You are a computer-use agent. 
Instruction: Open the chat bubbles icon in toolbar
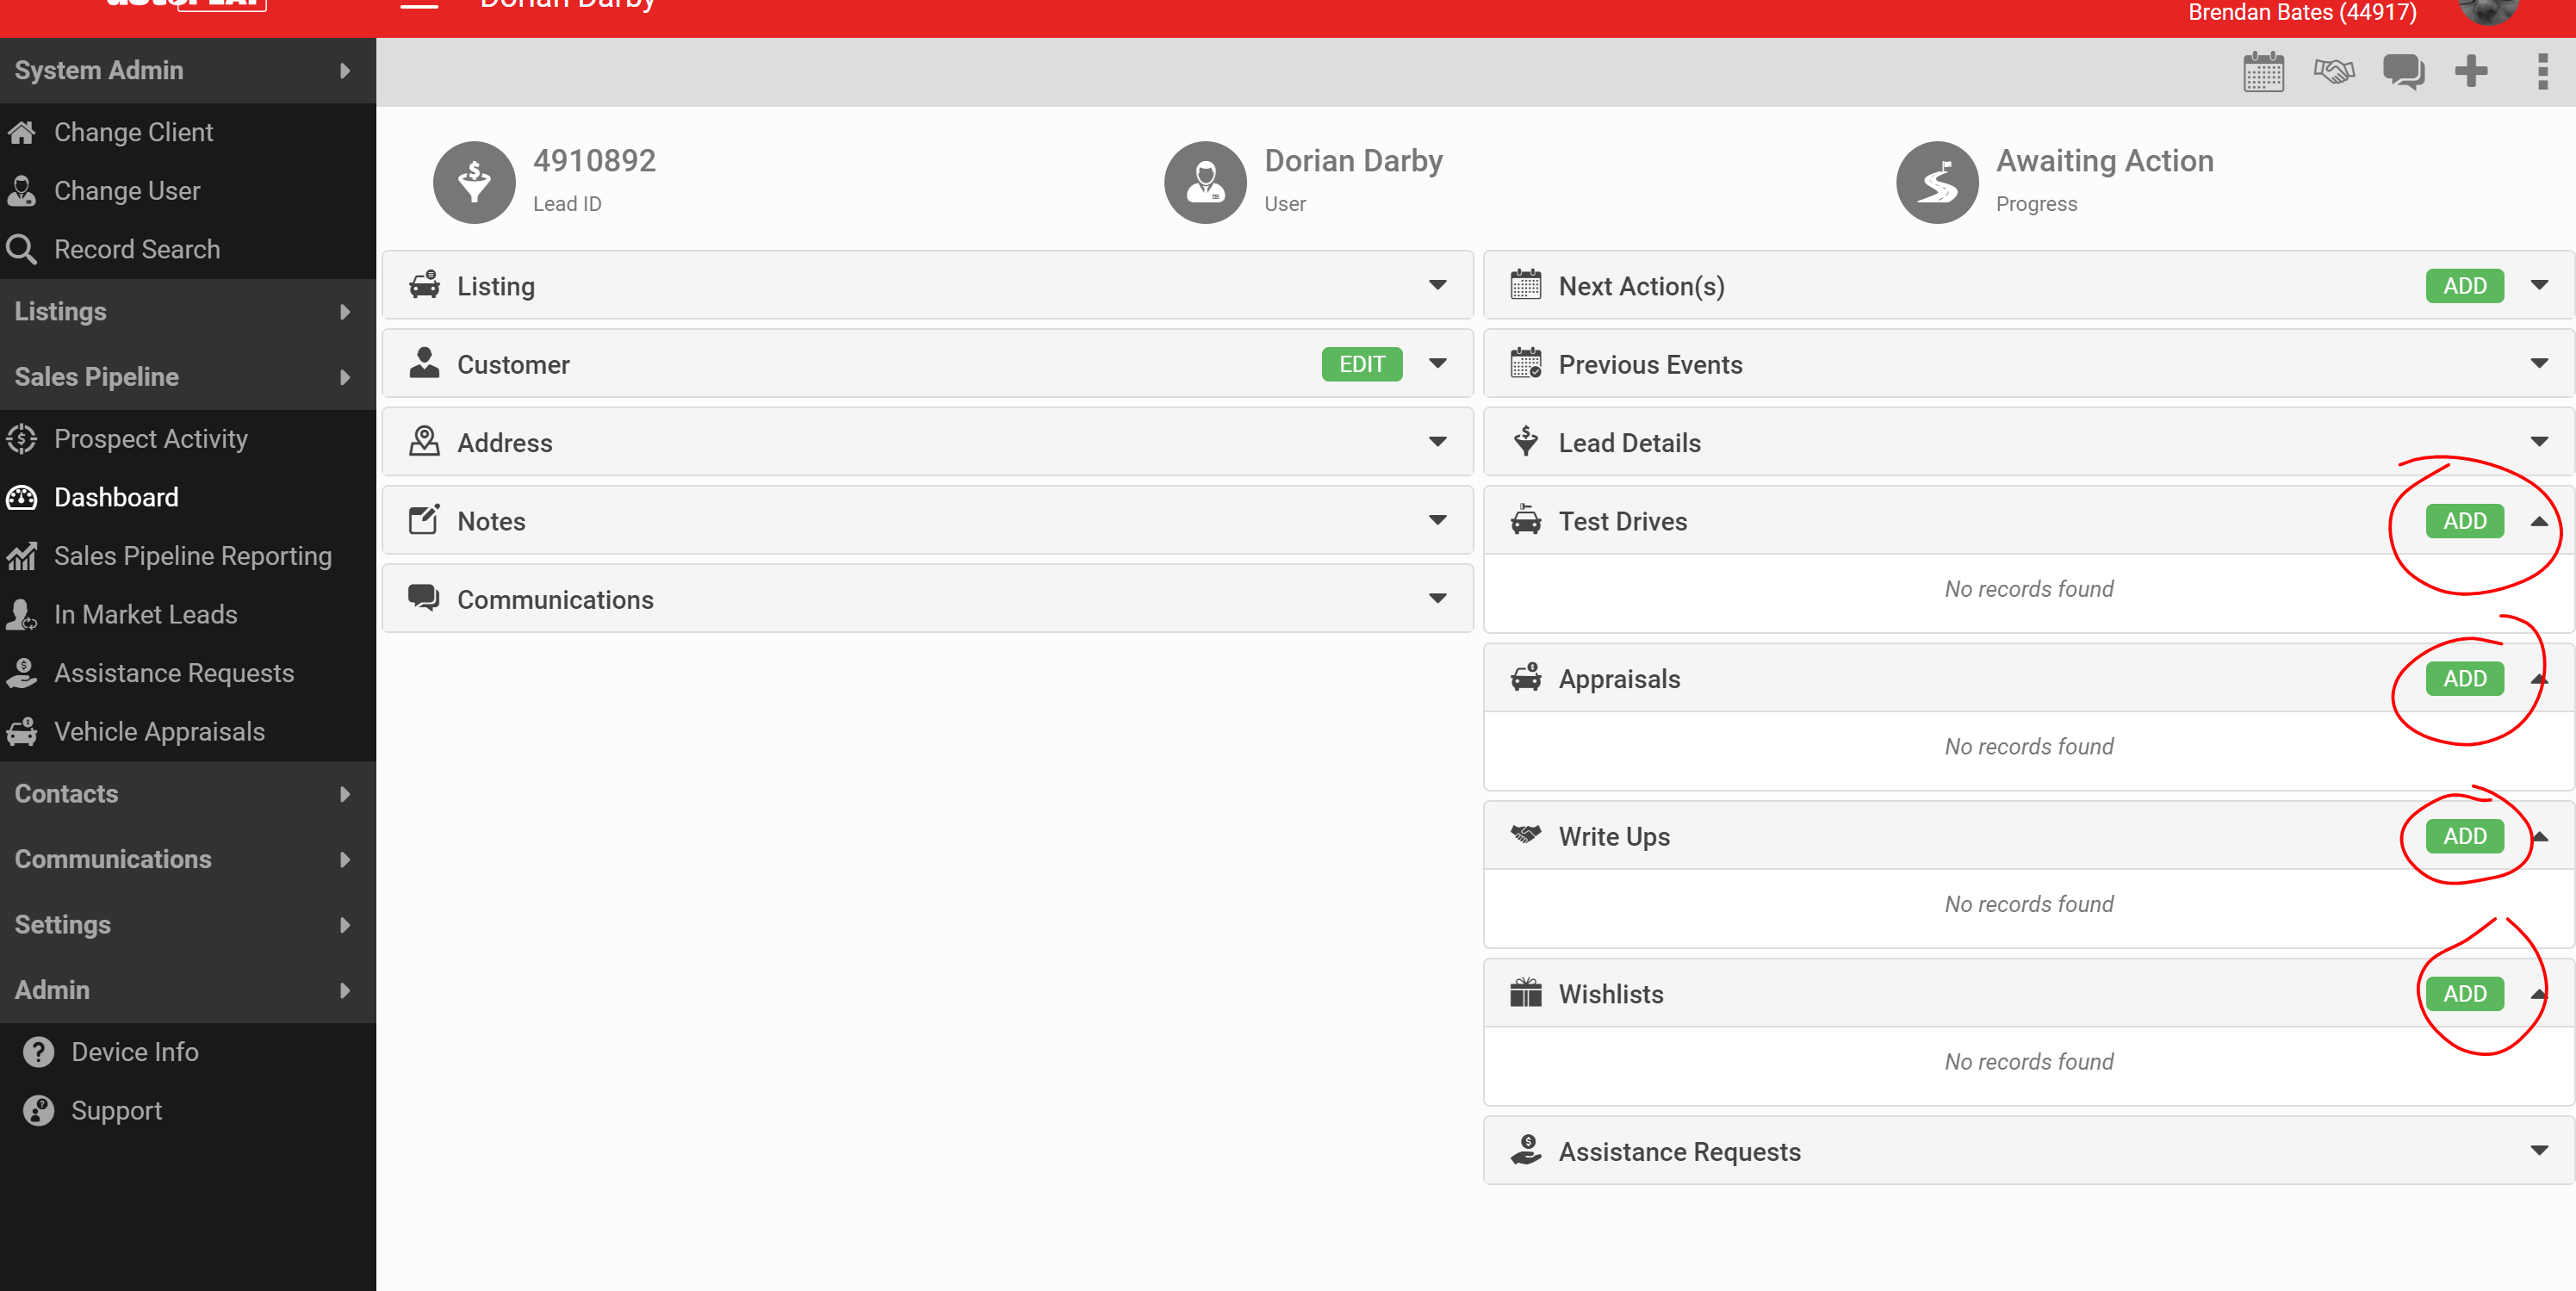(x=2402, y=72)
